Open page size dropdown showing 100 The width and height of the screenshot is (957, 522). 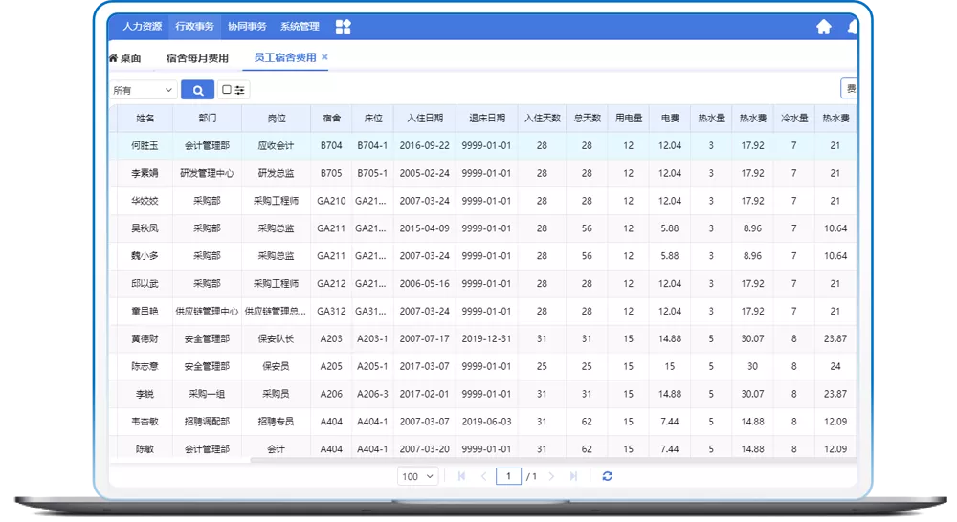click(418, 476)
